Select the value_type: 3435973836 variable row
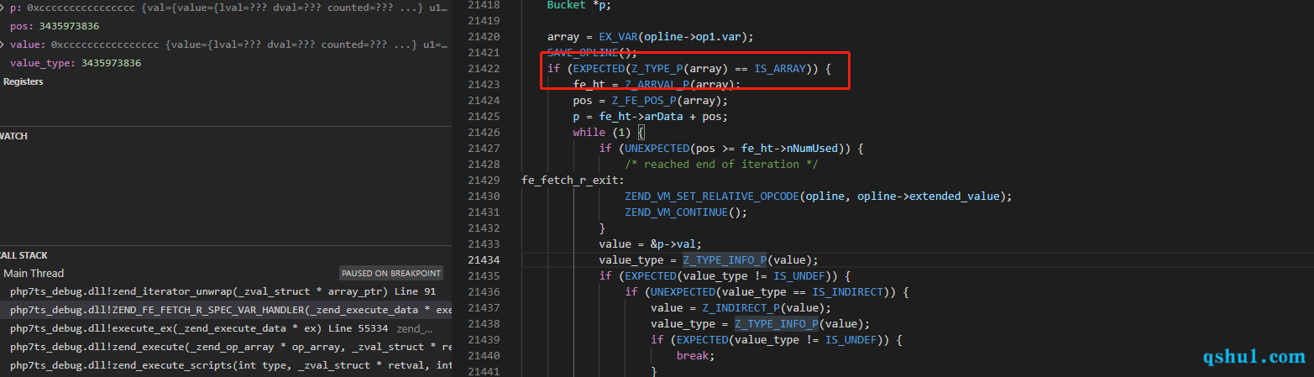 click(x=226, y=63)
